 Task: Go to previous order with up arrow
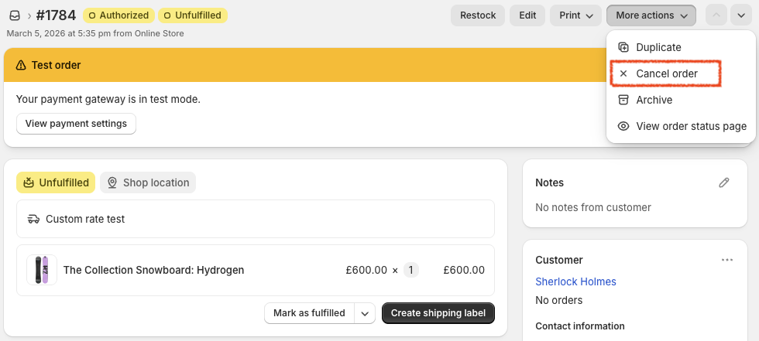[x=717, y=15]
